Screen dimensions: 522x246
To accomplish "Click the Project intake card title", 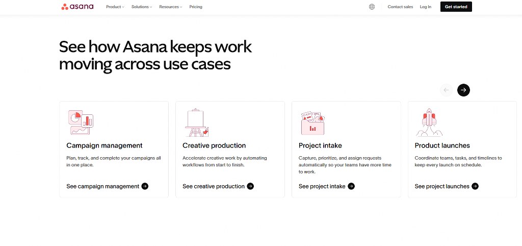I will click(320, 145).
